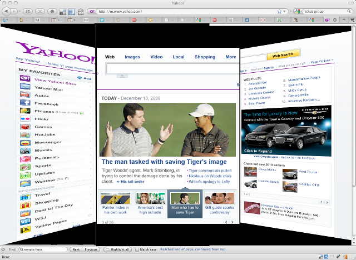The image size is (356, 260).
Task: Close the current Yahoo tab
Action: click(x=335, y=20)
